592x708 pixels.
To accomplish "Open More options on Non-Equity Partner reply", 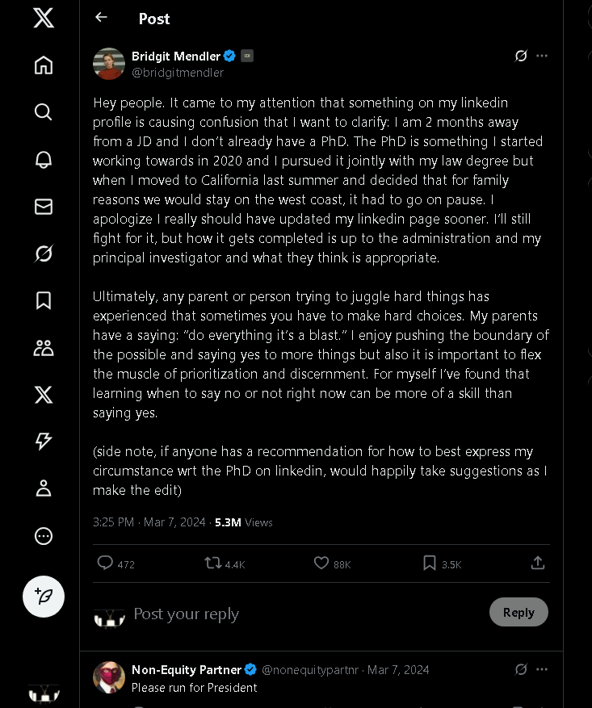I will point(542,669).
